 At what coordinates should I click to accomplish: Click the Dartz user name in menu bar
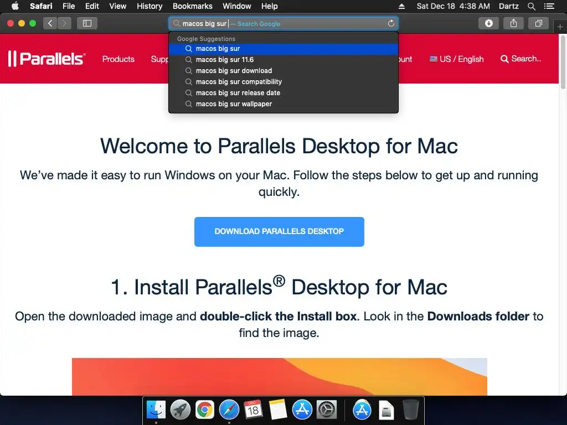[x=508, y=6]
